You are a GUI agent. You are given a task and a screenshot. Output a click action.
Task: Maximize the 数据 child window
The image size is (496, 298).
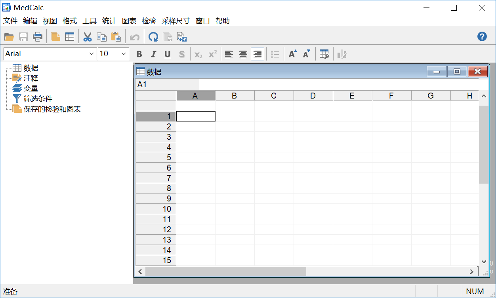457,72
